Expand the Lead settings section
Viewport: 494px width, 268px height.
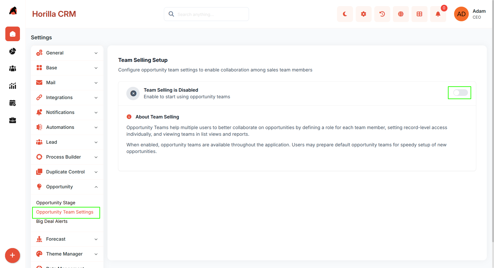67,142
